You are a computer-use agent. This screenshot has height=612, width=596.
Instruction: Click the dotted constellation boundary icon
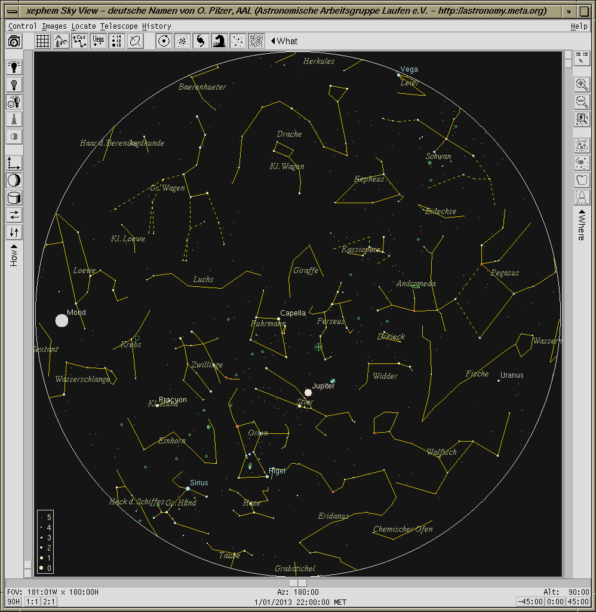click(582, 180)
